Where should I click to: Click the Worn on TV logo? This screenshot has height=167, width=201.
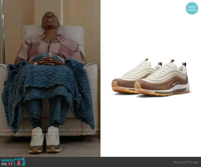(13, 162)
